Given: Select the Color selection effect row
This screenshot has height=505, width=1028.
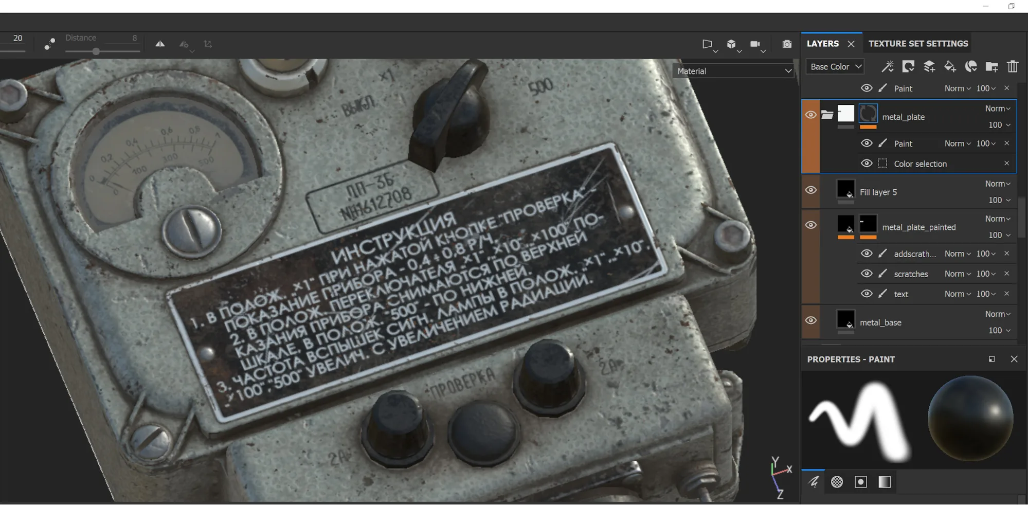Looking at the screenshot, I should tap(920, 164).
